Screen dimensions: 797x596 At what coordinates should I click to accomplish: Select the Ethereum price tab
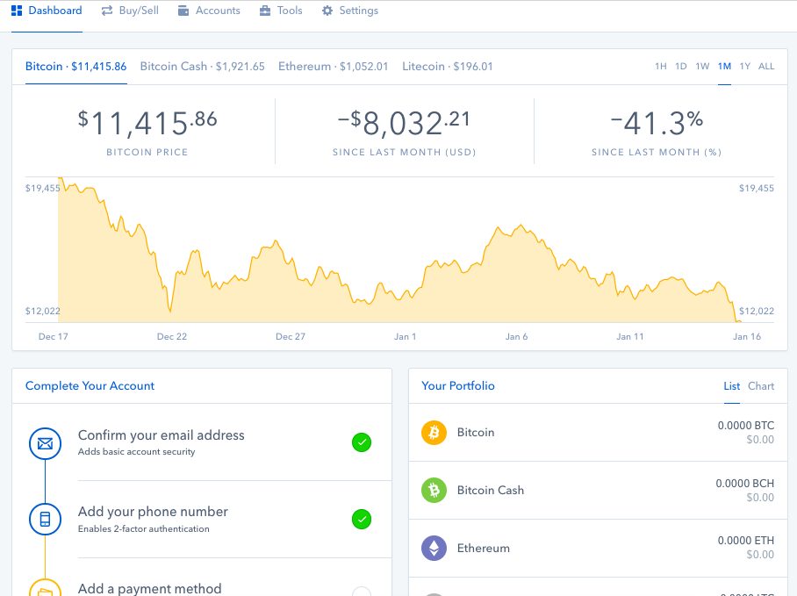pos(333,67)
